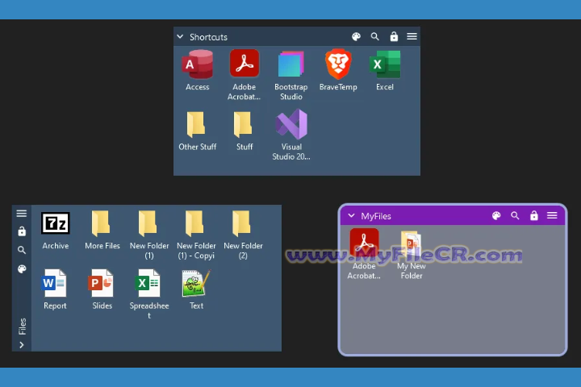
Task: Collapse the Shortcuts panel chevron
Action: [x=180, y=36]
